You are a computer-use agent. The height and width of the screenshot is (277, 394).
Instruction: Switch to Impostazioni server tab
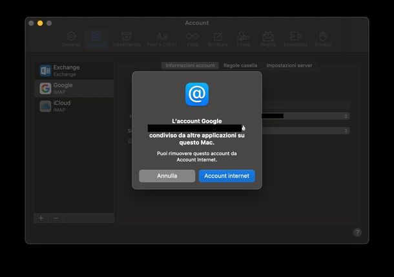pyautogui.click(x=289, y=65)
